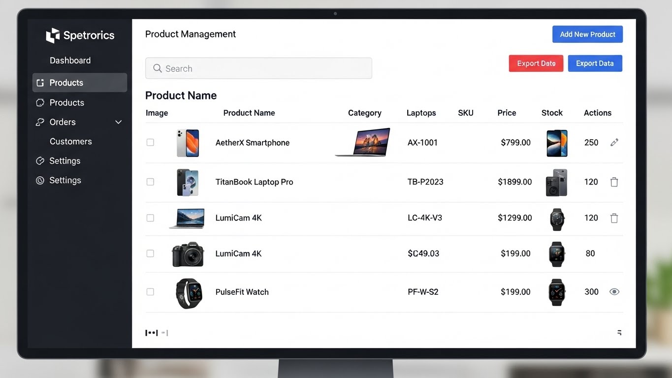Go to Customers in the sidebar
This screenshot has width=672, height=378.
pyautogui.click(x=70, y=141)
